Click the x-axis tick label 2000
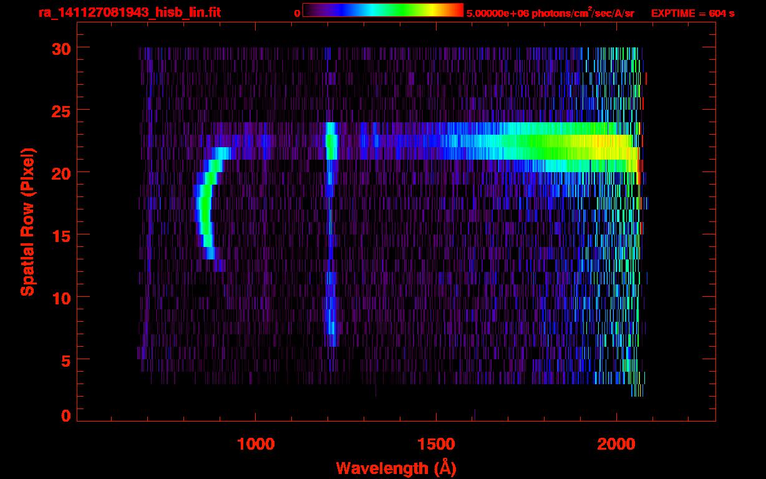The image size is (766, 479). (616, 444)
